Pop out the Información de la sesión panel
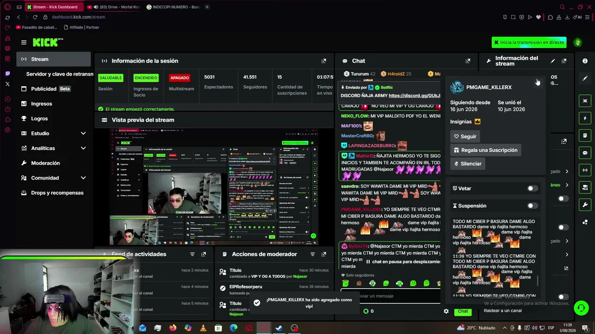595x334 pixels. click(324, 61)
